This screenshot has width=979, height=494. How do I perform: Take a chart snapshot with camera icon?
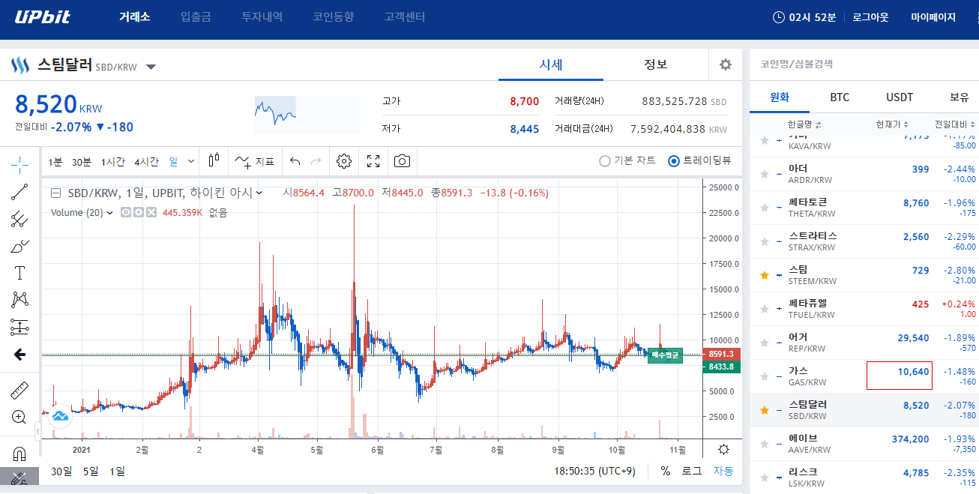click(x=403, y=161)
